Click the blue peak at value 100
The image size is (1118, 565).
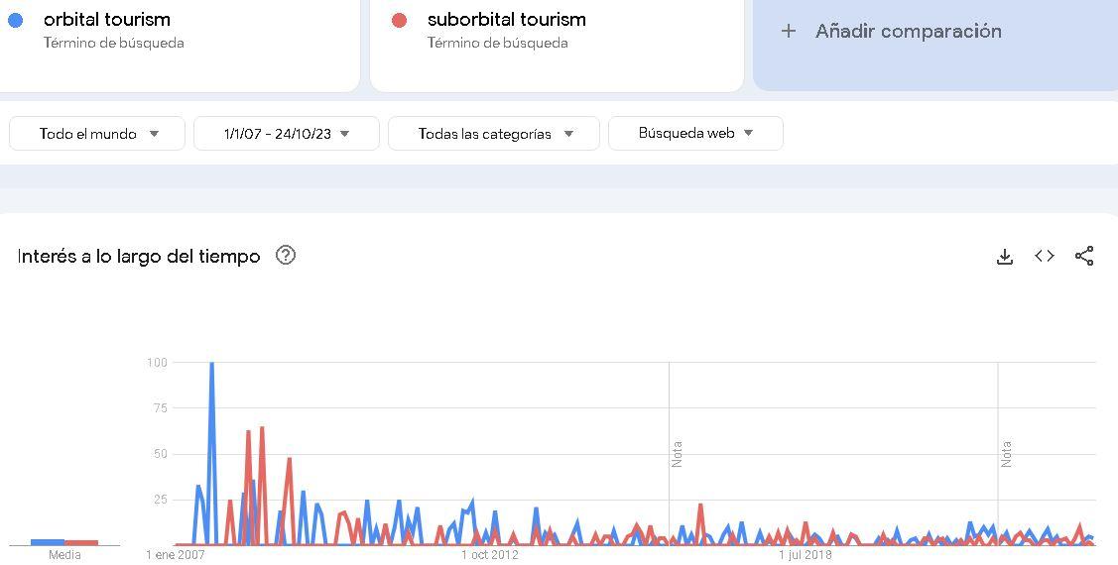point(211,364)
